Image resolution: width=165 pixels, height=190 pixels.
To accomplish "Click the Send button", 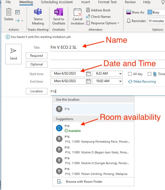I will click(x=13, y=54).
